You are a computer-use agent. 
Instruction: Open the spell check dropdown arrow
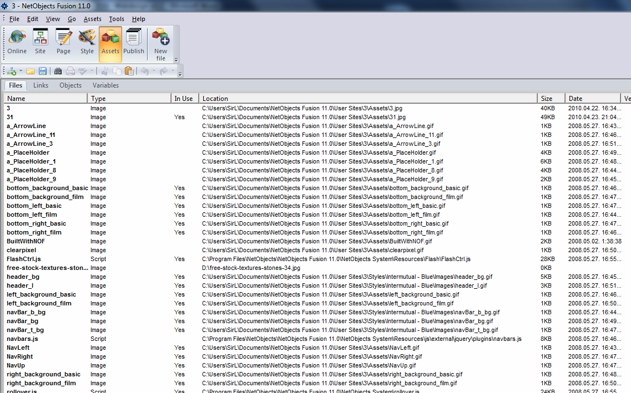point(92,72)
